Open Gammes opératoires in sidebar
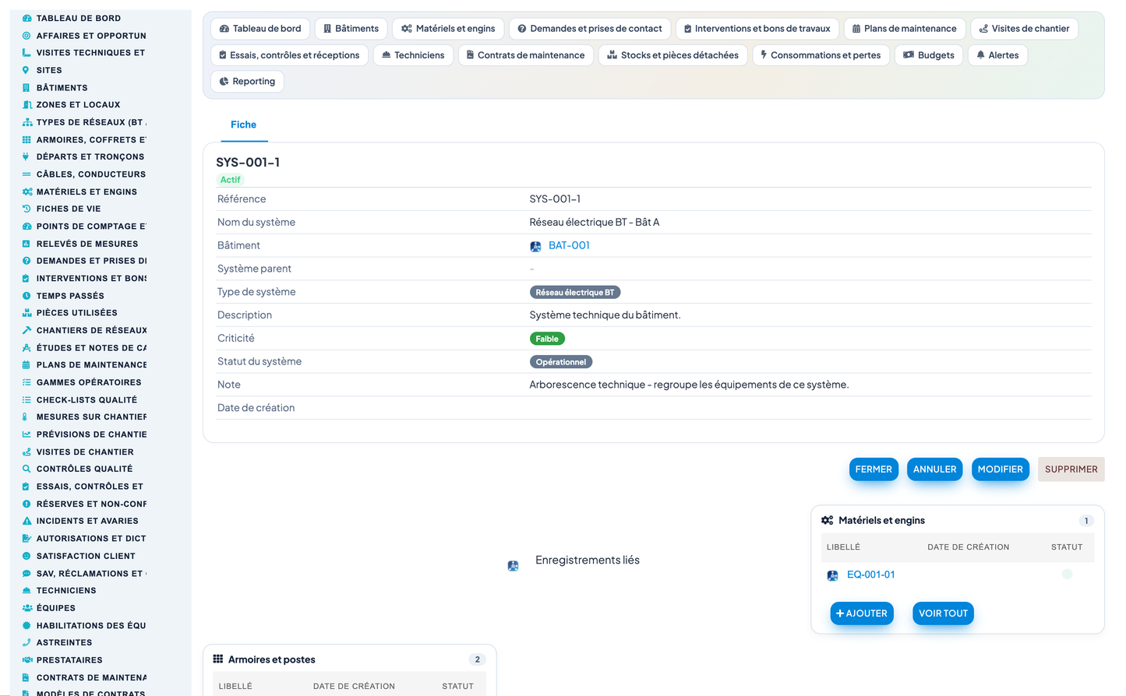This screenshot has height=696, width=1126. point(89,382)
